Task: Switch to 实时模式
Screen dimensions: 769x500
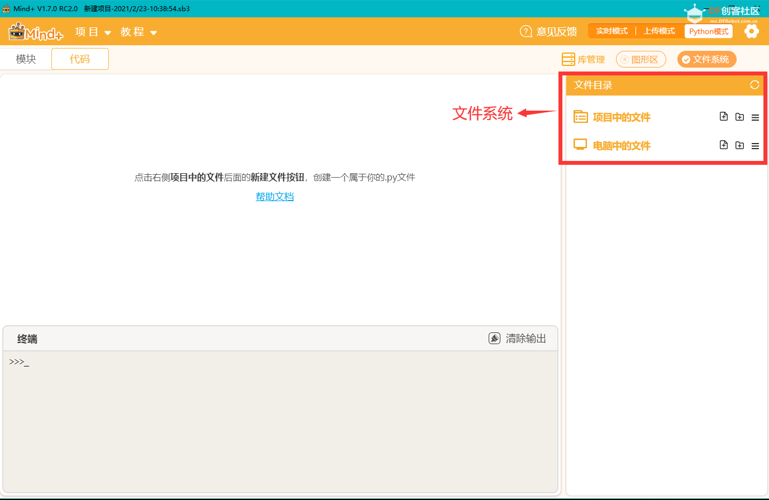Action: point(612,31)
